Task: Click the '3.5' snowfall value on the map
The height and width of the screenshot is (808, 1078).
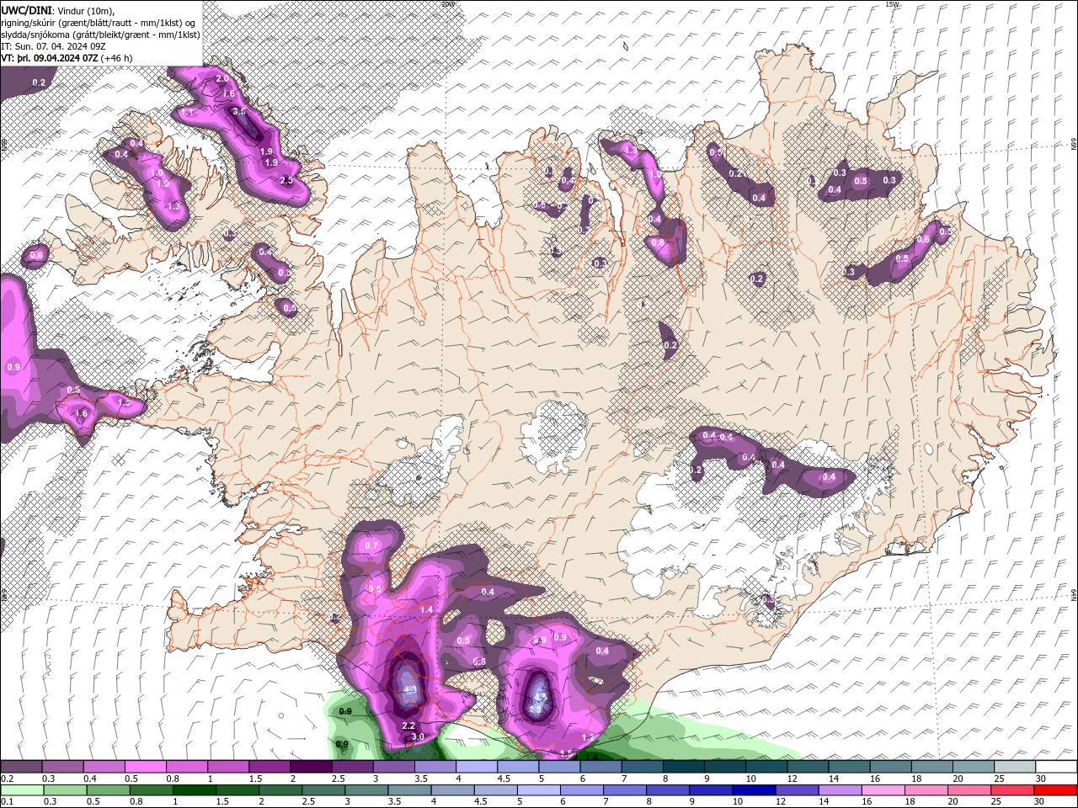Action: coord(239,111)
